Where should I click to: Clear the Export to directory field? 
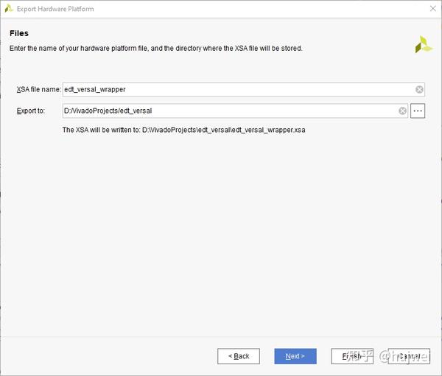click(x=403, y=111)
